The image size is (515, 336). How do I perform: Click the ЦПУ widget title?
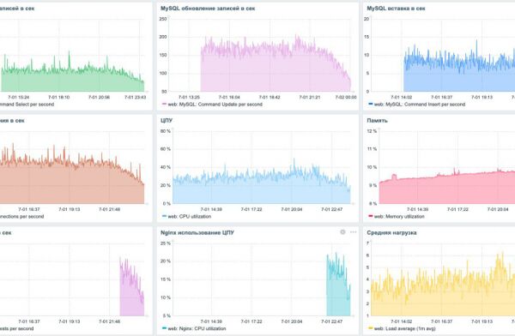pos(167,120)
